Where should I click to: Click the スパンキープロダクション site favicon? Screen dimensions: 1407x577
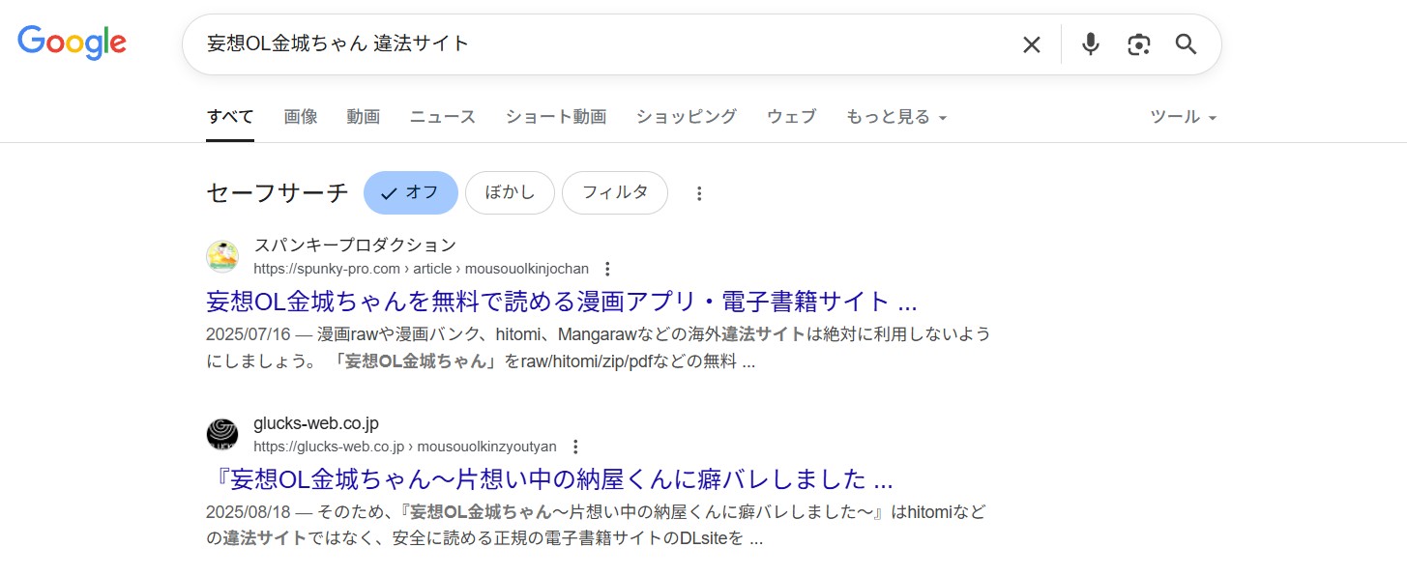[222, 255]
